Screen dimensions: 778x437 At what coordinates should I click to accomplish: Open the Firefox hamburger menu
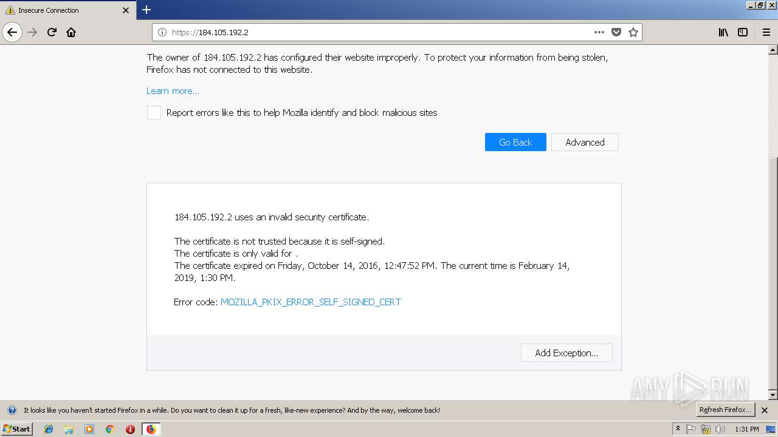click(x=766, y=32)
